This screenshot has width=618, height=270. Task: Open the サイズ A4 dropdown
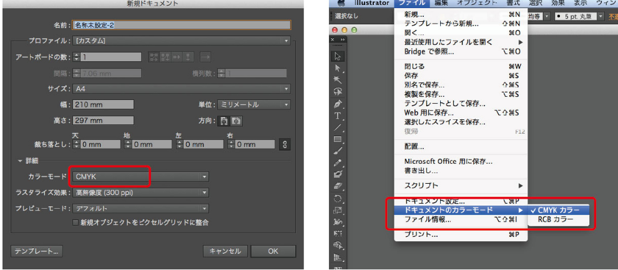click(182, 89)
